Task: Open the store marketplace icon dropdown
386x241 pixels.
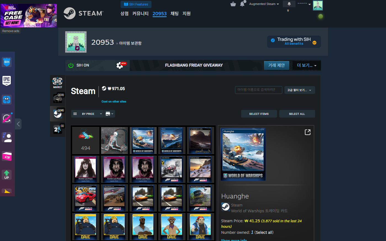Action: 110,114
